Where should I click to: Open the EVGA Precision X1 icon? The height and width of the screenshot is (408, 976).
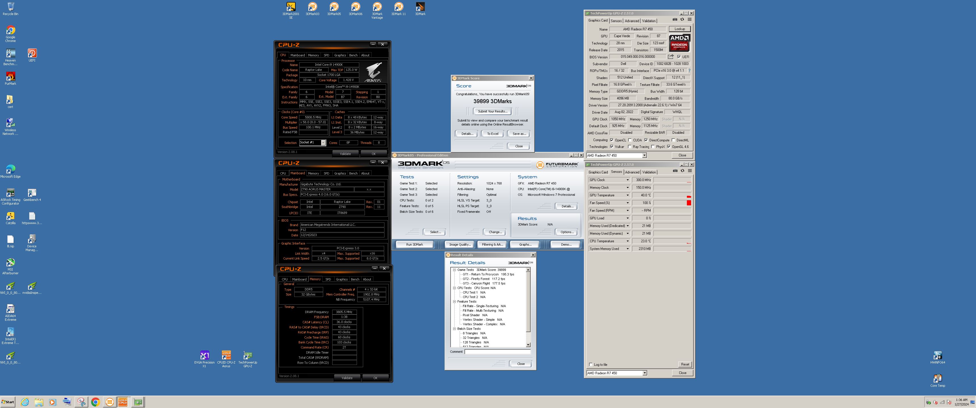click(x=205, y=359)
